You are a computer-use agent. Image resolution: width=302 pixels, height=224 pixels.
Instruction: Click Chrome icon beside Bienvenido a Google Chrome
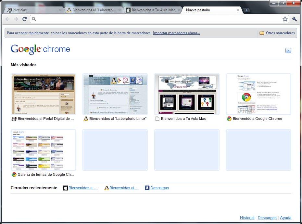coord(229,118)
